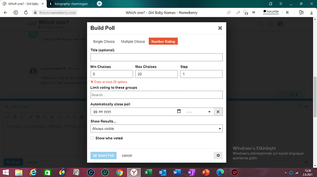The width and height of the screenshot is (317, 177).
Task: Open the close poll time dropdown
Action: 198,112
